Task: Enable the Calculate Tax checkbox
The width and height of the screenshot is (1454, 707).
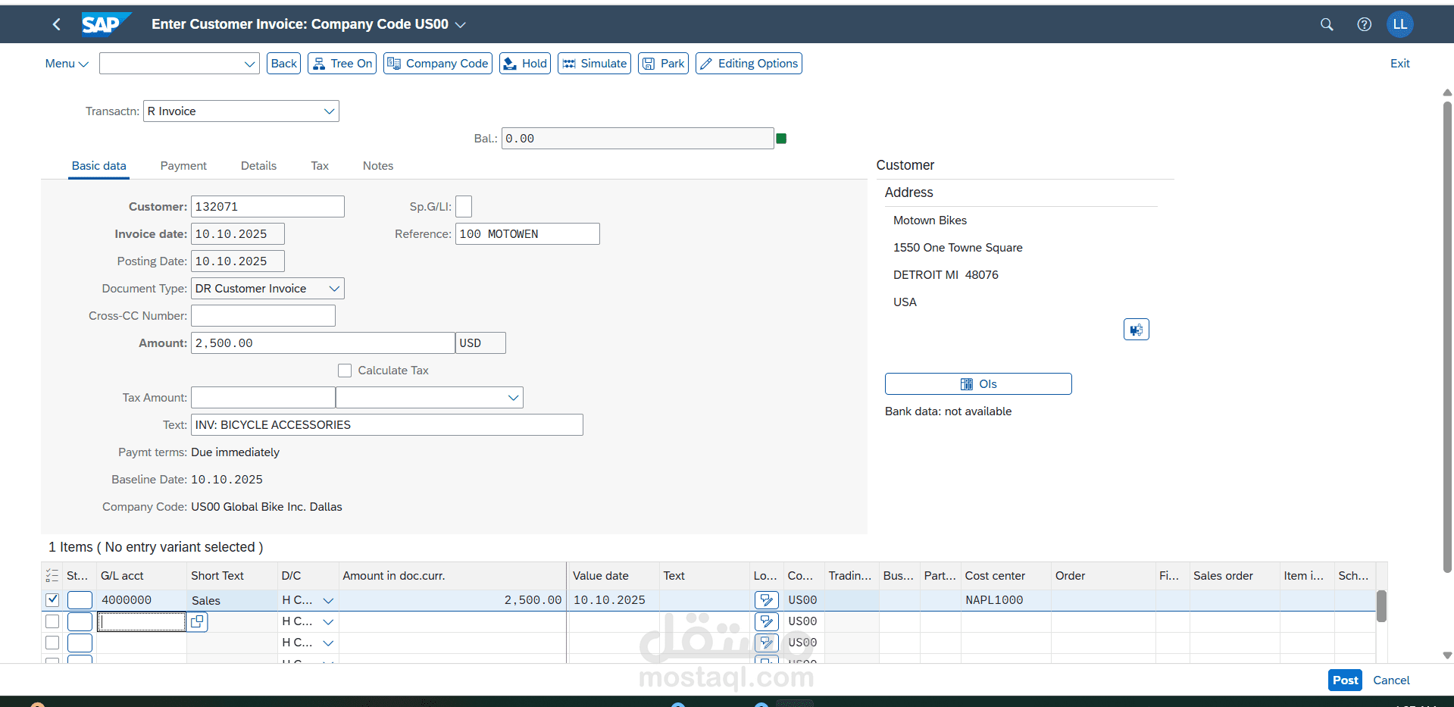Action: 345,371
